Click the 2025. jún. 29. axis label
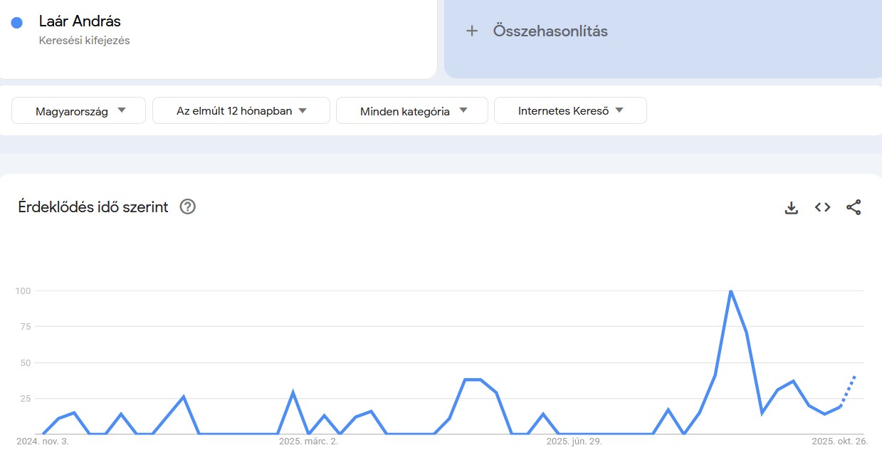This screenshot has width=882, height=470. [574, 441]
